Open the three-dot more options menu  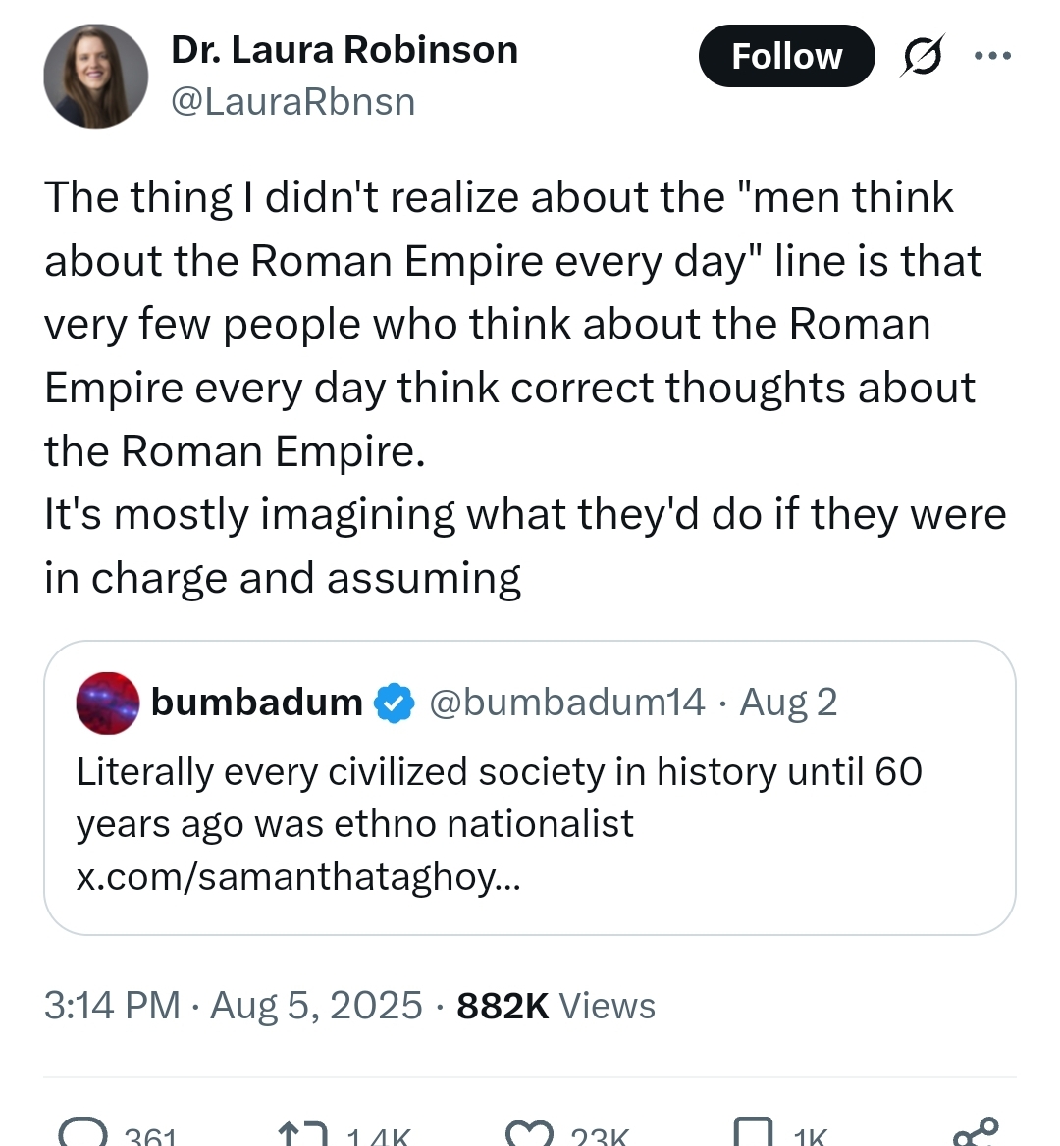pyautogui.click(x=992, y=56)
